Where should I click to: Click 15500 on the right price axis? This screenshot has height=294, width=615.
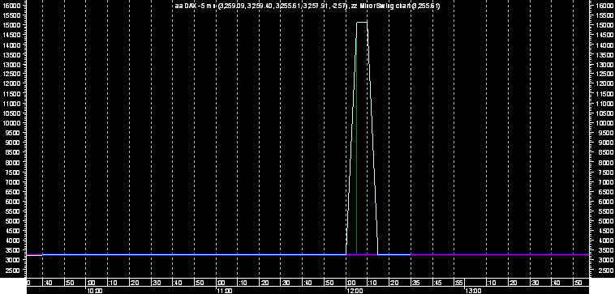coord(604,15)
